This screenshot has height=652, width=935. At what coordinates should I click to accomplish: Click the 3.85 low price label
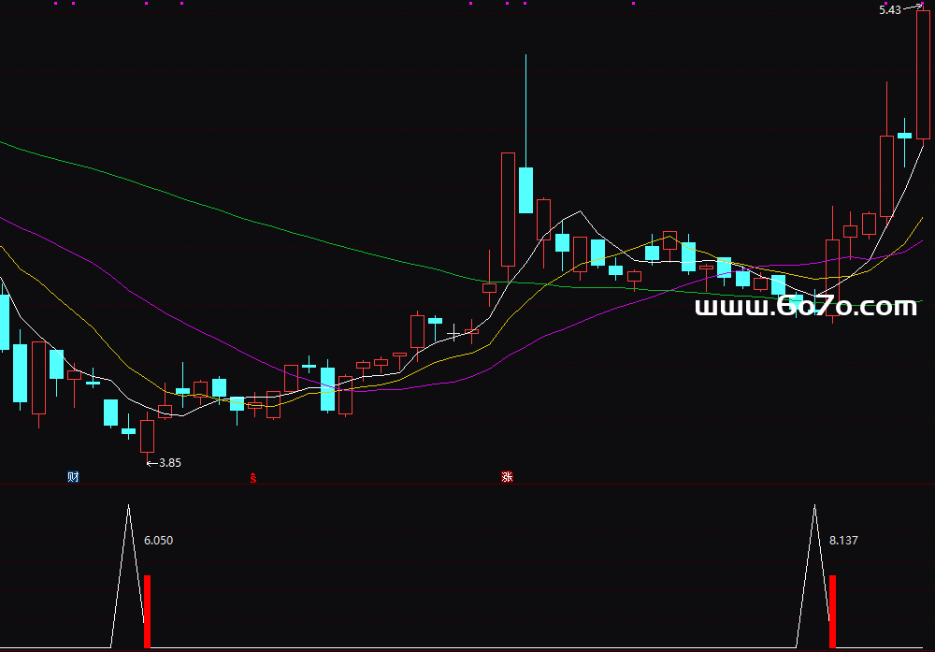coord(169,462)
